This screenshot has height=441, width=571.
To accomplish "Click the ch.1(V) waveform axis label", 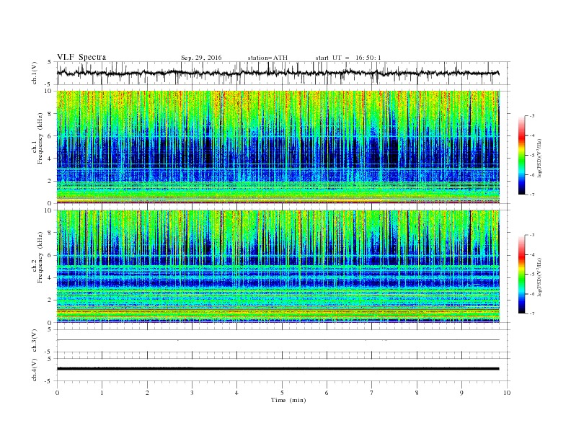I will point(35,72).
